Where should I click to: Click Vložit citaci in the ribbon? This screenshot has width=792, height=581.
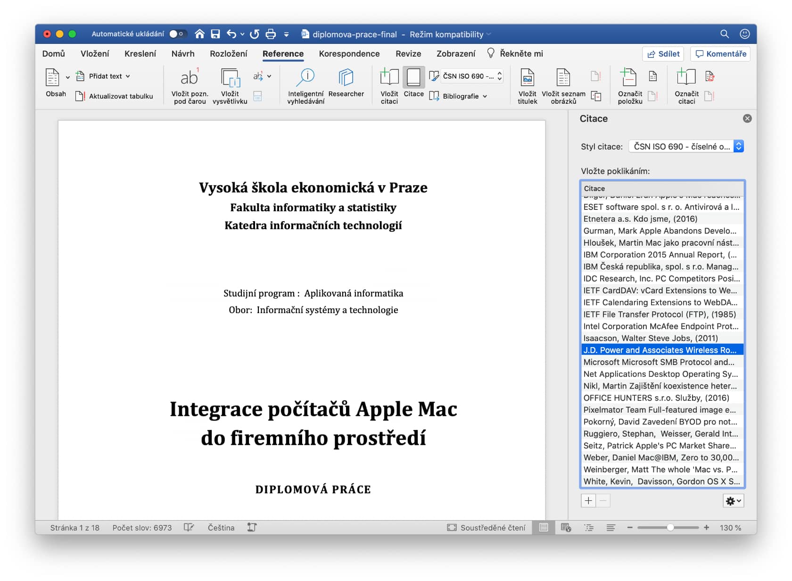click(x=389, y=86)
